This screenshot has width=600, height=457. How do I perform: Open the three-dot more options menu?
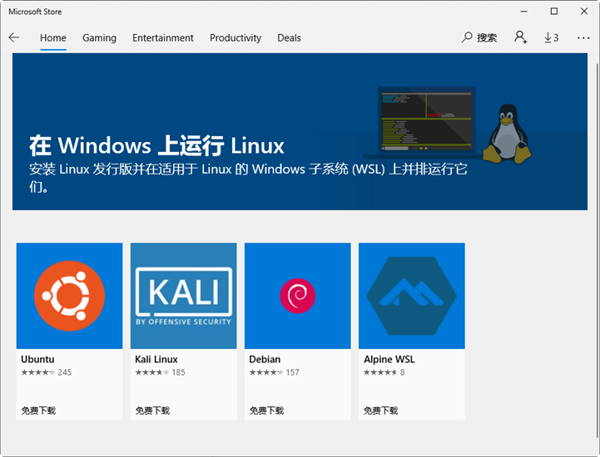click(x=583, y=37)
